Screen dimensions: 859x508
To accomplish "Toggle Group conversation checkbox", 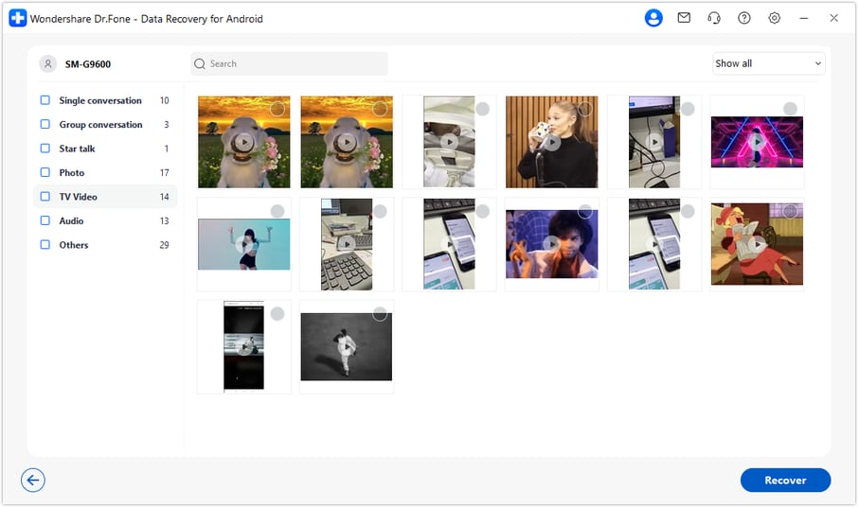I will click(x=45, y=124).
